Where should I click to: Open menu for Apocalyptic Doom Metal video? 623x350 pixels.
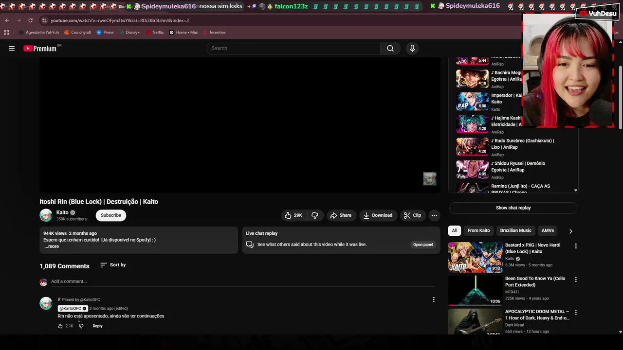tap(576, 313)
